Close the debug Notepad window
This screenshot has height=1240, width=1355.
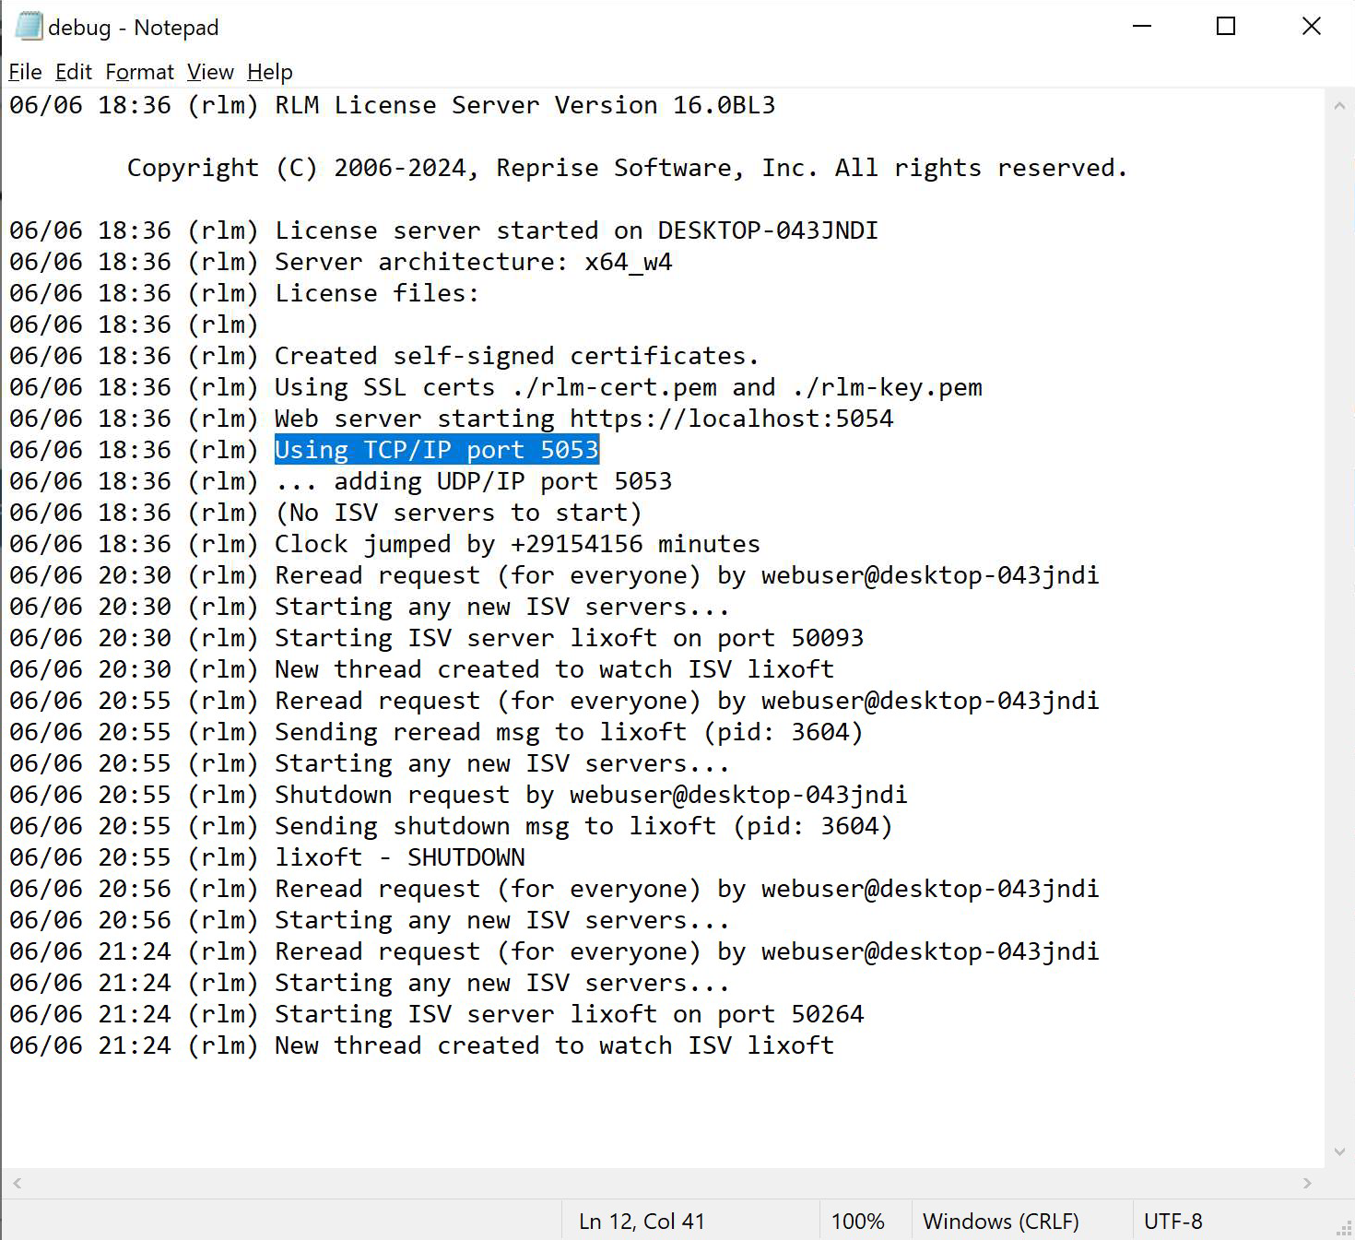(1311, 27)
